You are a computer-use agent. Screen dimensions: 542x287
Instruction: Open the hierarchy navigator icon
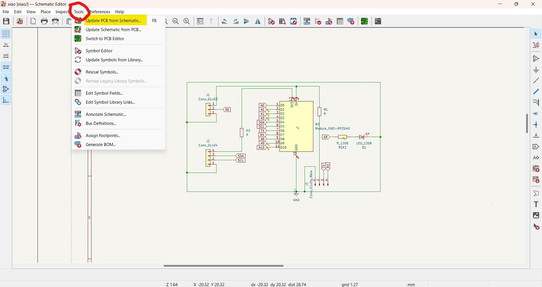point(200,21)
